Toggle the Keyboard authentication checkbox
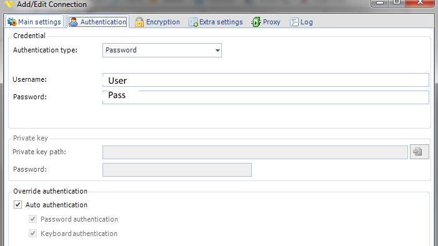Screen dimensions: 438x246 click(x=33, y=233)
